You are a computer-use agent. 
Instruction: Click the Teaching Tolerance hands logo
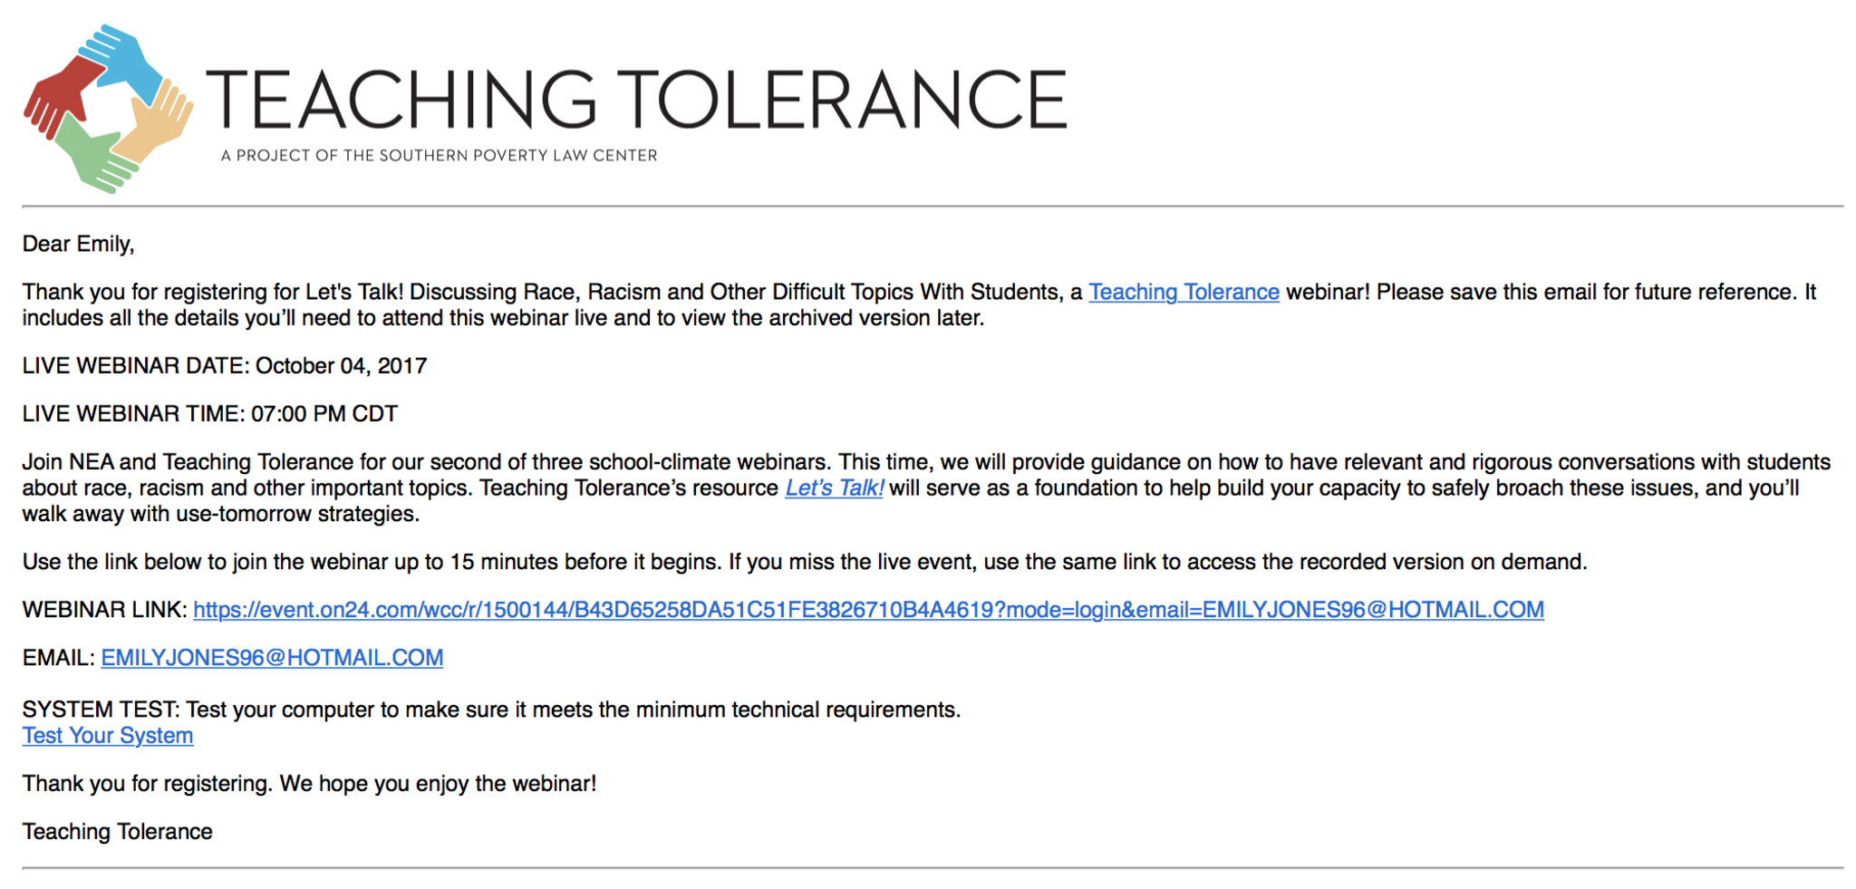[108, 108]
